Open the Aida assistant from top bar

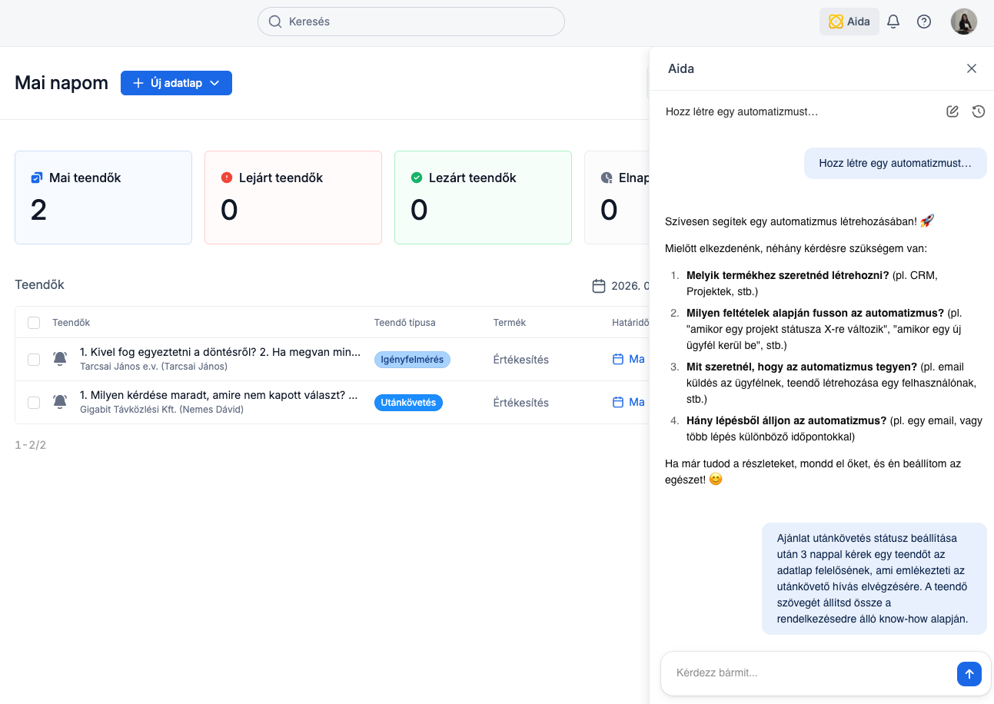849,22
